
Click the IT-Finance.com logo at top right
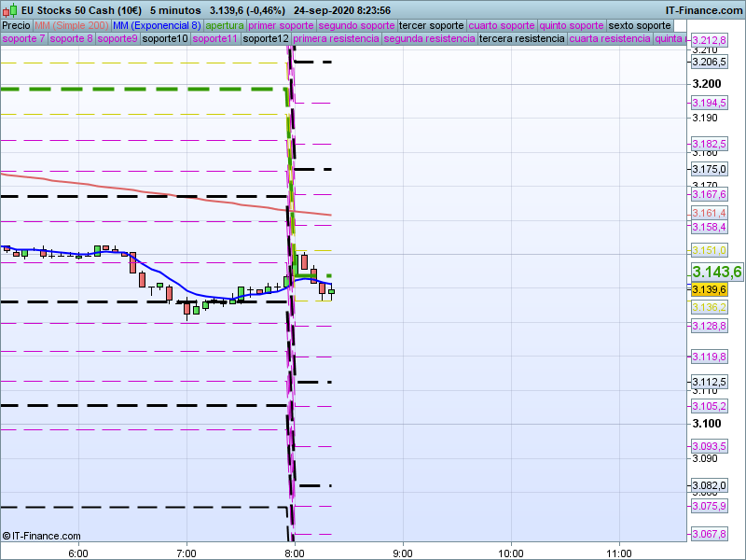click(x=705, y=10)
